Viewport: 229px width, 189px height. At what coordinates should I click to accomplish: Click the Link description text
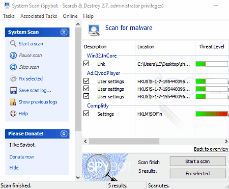(101, 64)
